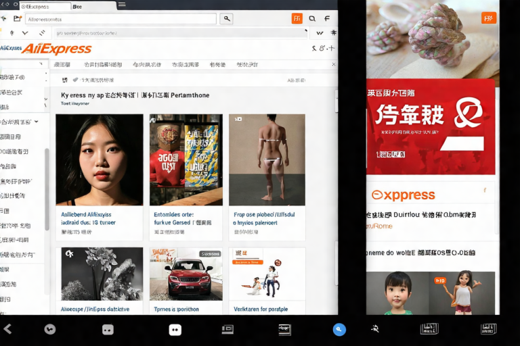Click the hamburger lines icon after the tabs
The width and height of the screenshot is (520, 346).
click(x=122, y=5)
